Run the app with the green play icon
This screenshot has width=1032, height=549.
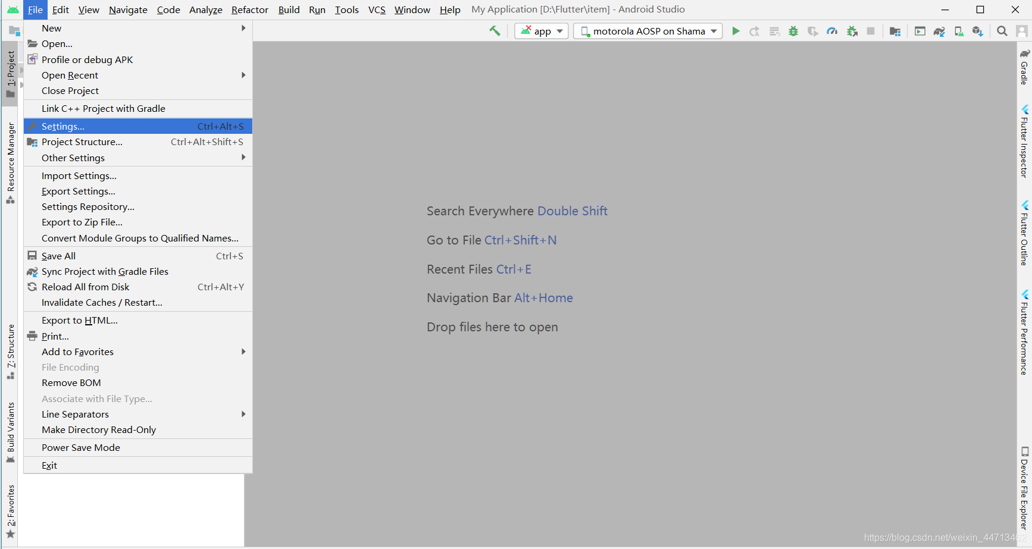coord(736,31)
